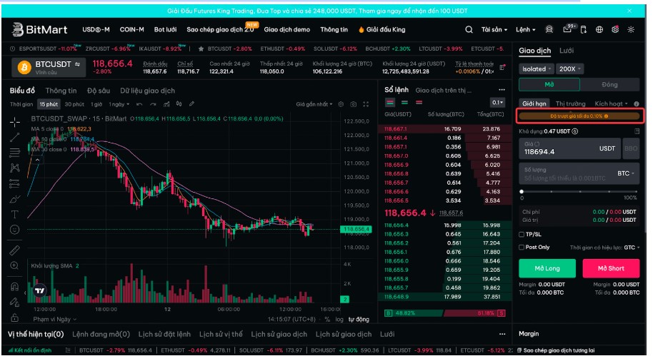Click the Số lượng quantity input field
Image resolution: width=658 pixels, height=356 pixels.
pyautogui.click(x=579, y=173)
